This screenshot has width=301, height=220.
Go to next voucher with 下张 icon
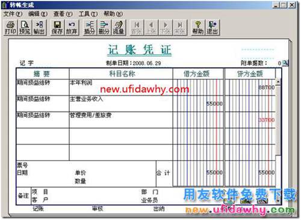[x=166, y=28]
